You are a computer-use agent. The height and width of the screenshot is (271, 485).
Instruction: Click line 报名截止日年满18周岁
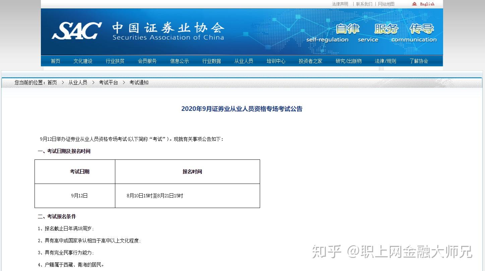pyautogui.click(x=66, y=228)
